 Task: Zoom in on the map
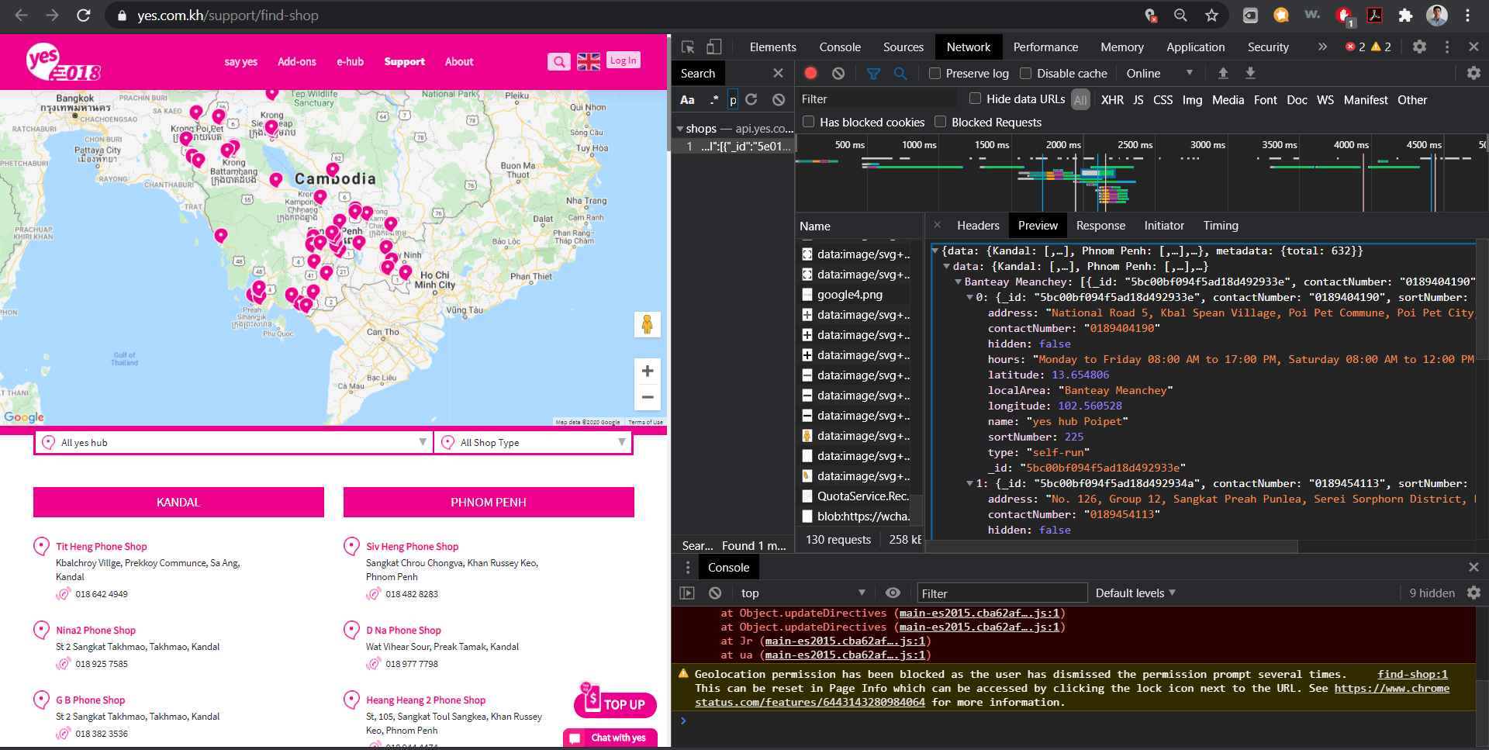coord(648,371)
